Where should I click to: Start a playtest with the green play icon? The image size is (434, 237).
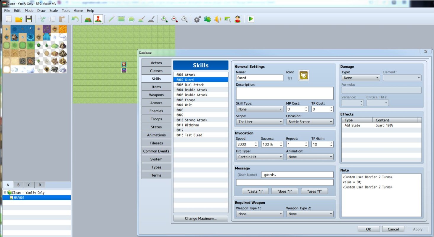[251, 19]
